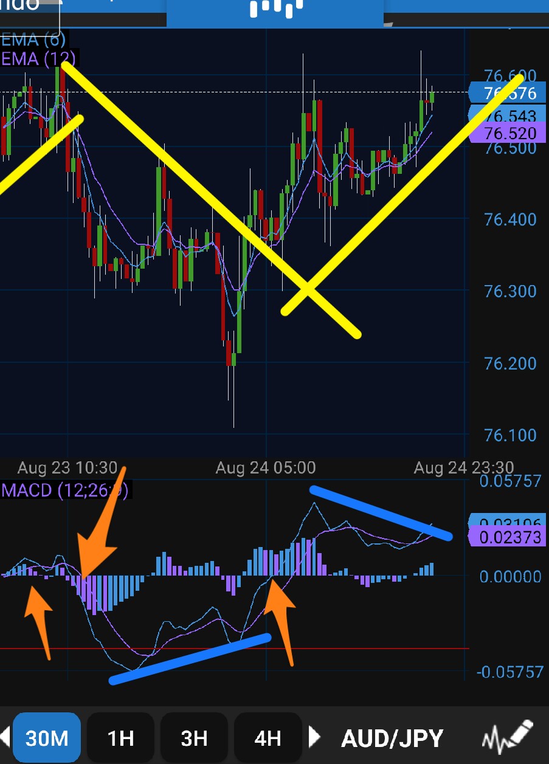The image size is (549, 764).
Task: Tap the MACD 0.00000 zero axis label
Action: point(510,576)
